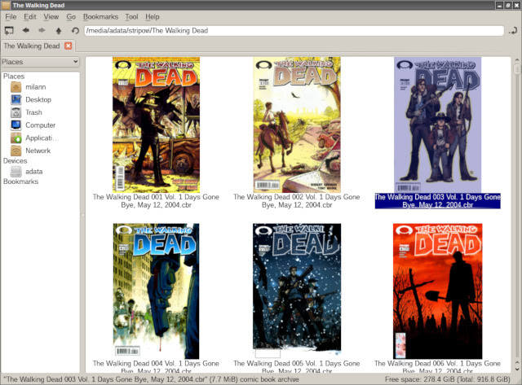Expand the Places side pane dropdown
This screenshot has width=522, height=385.
(40, 62)
